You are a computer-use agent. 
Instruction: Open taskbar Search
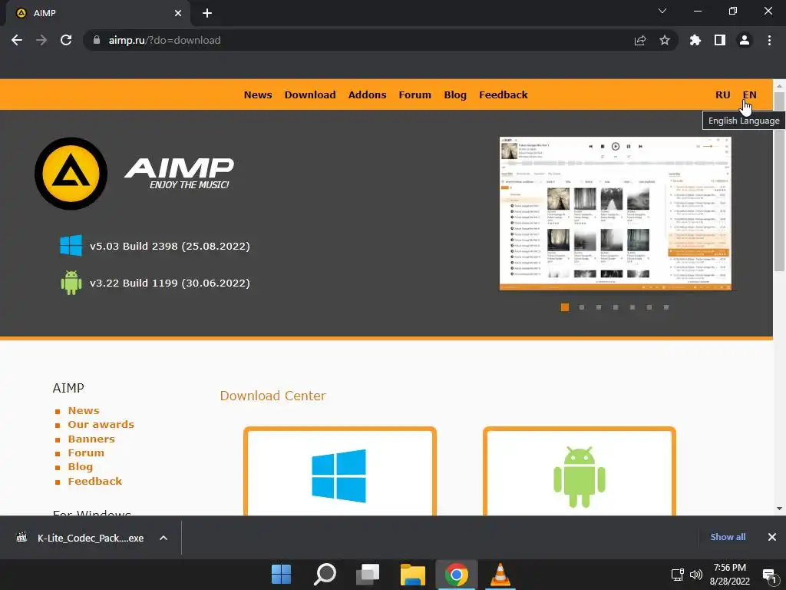pyautogui.click(x=325, y=574)
